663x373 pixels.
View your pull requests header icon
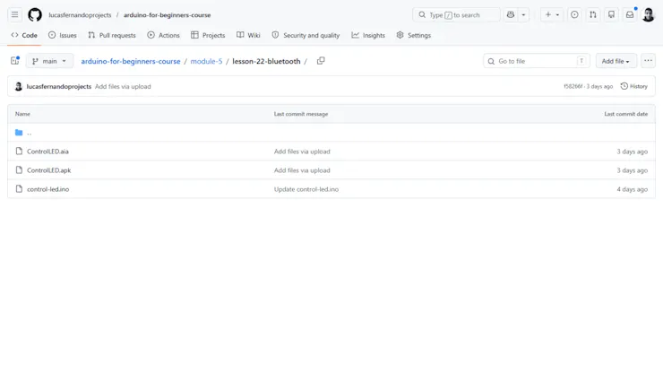(x=593, y=15)
